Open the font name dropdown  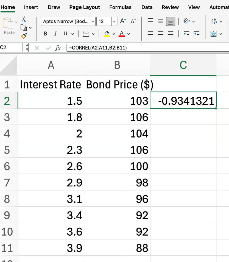coord(93,21)
